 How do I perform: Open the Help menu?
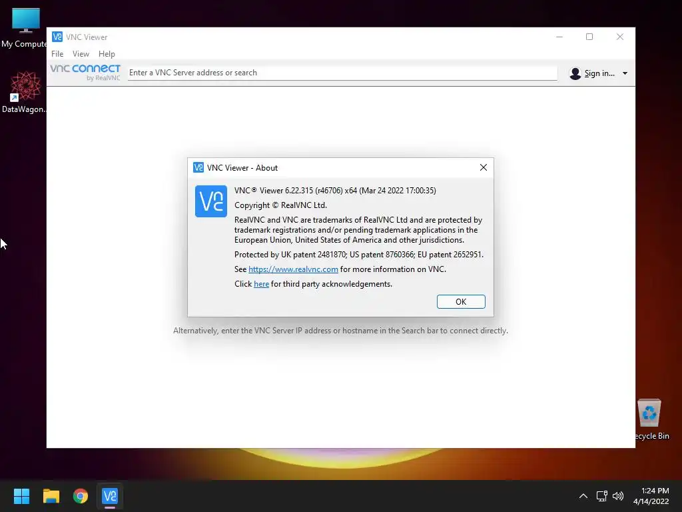(x=107, y=54)
